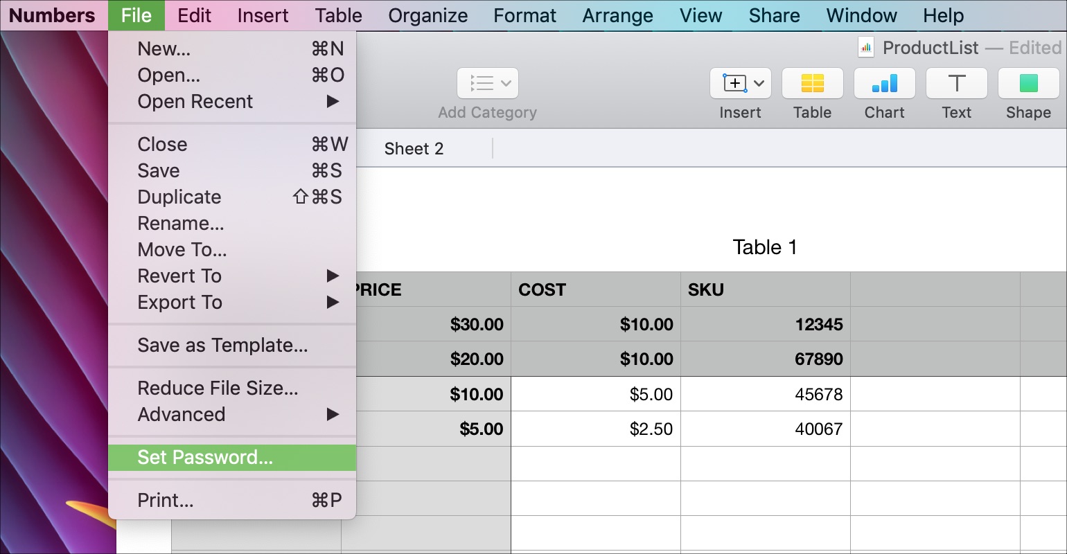The height and width of the screenshot is (554, 1067).
Task: Open the Arrange menu
Action: coord(618,15)
